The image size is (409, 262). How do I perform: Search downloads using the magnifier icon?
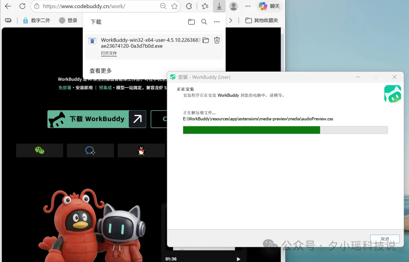[204, 22]
